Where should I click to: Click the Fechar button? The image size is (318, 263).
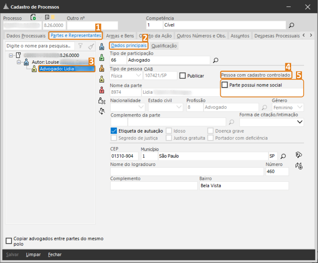coord(55,254)
